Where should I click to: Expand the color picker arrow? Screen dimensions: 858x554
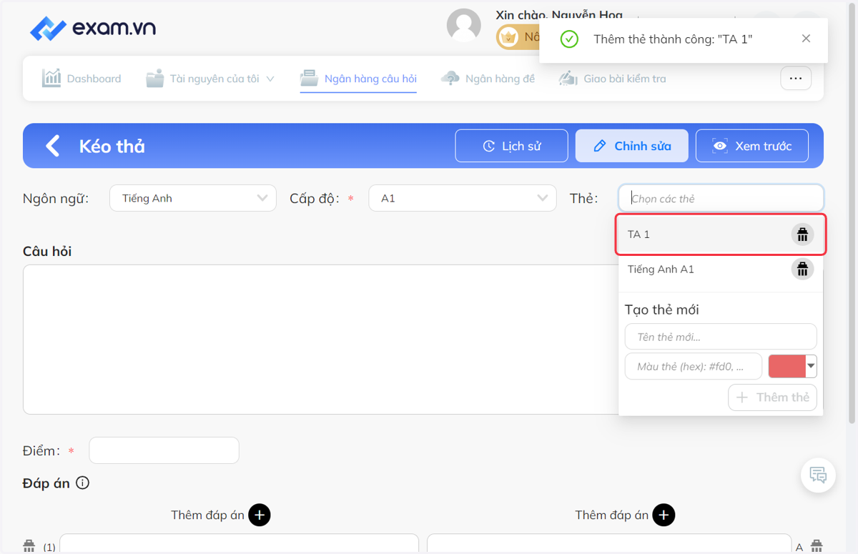[811, 366]
